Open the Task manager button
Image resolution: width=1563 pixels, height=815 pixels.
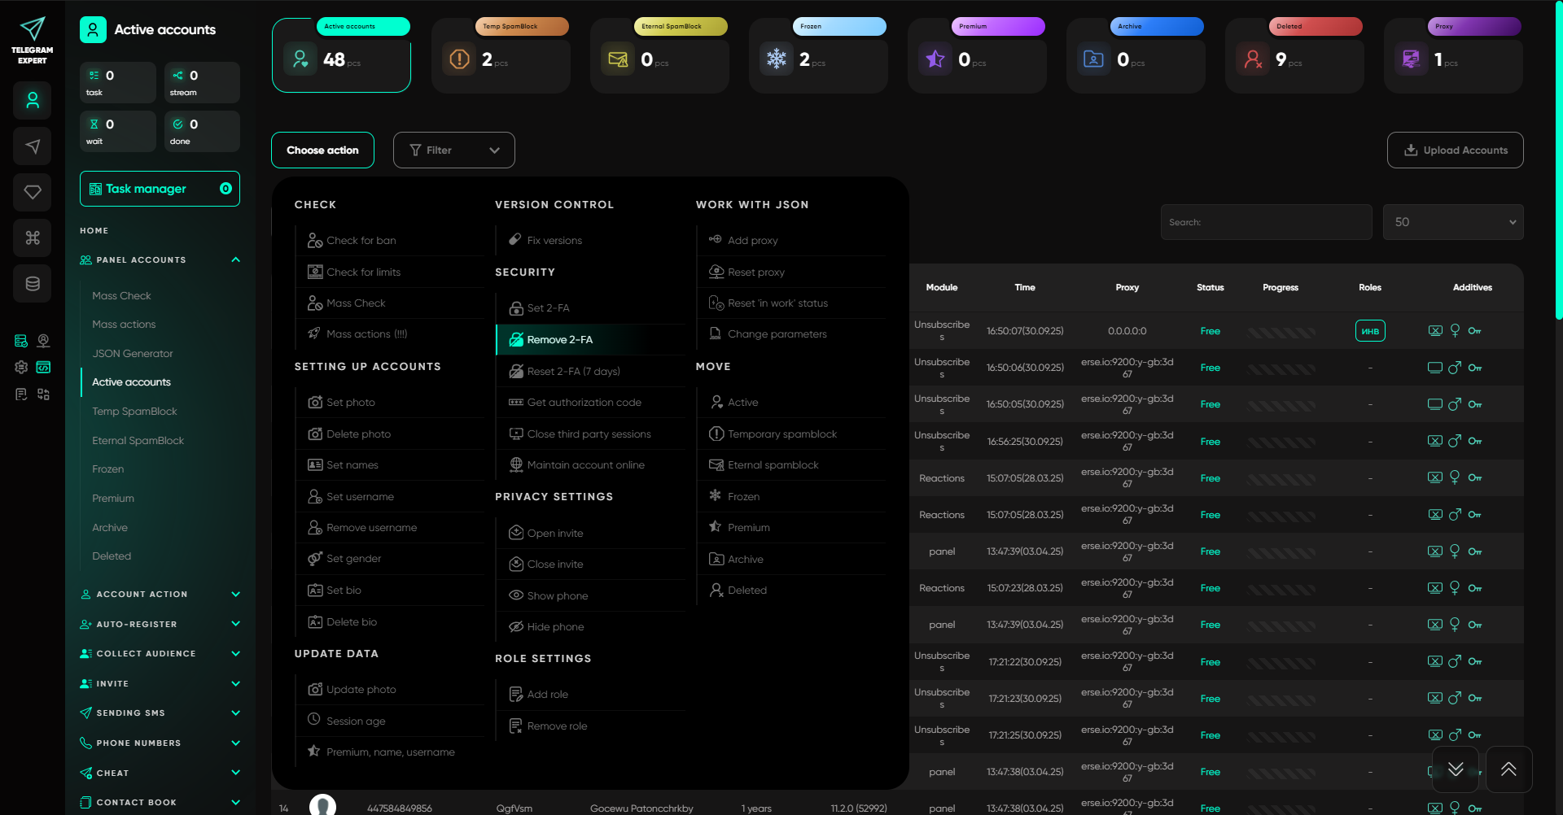(160, 189)
